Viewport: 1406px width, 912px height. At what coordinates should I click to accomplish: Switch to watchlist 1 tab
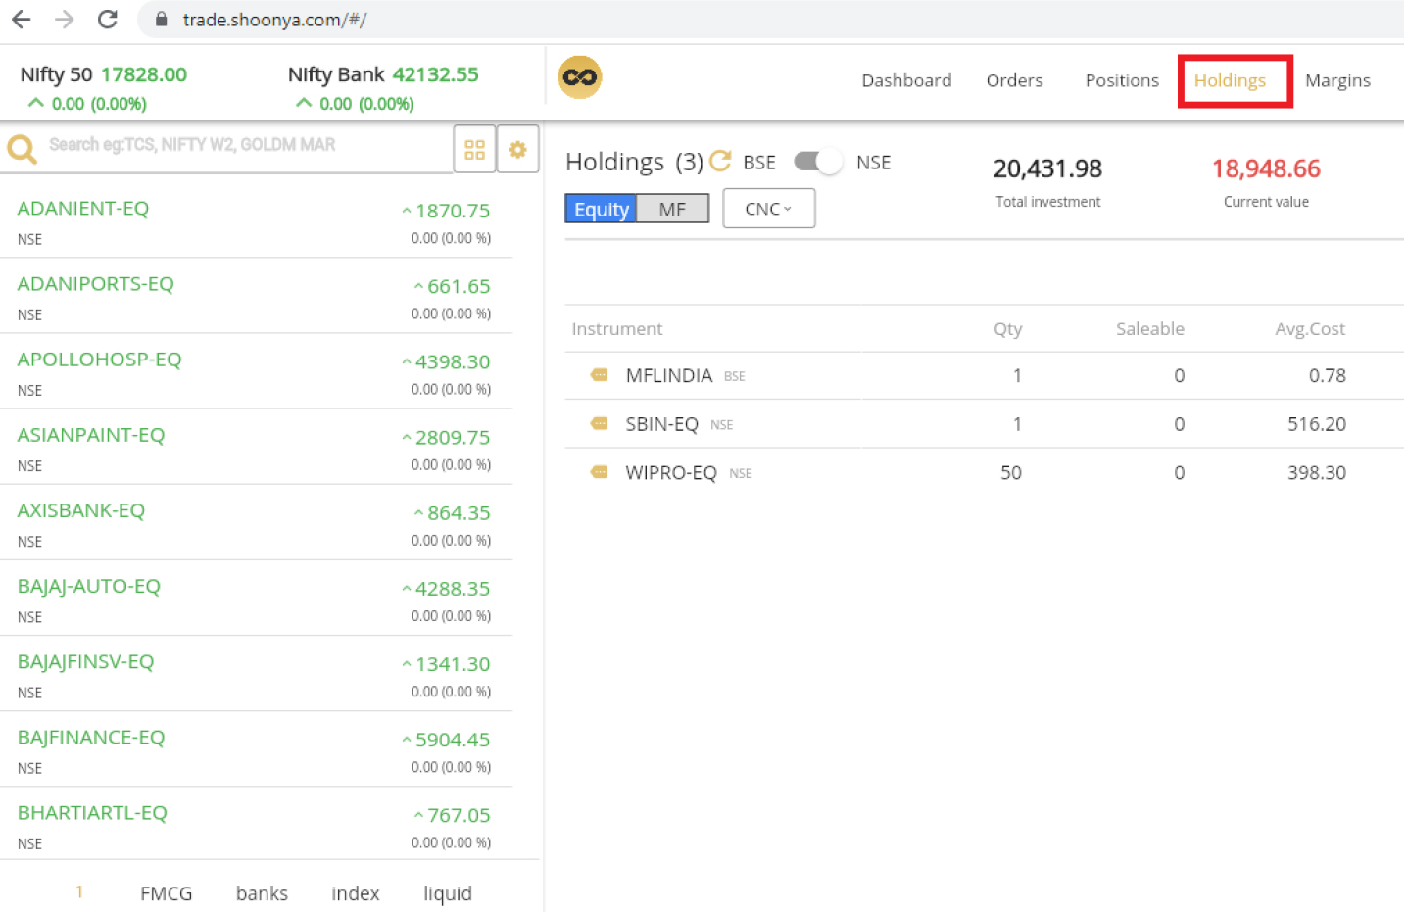(79, 892)
